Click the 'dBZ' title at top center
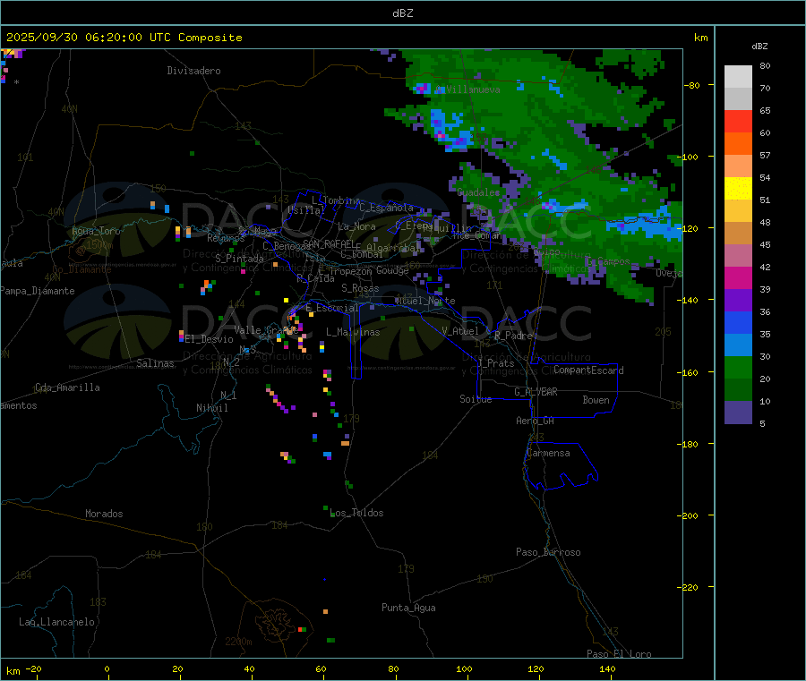This screenshot has height=681, width=806. point(402,13)
